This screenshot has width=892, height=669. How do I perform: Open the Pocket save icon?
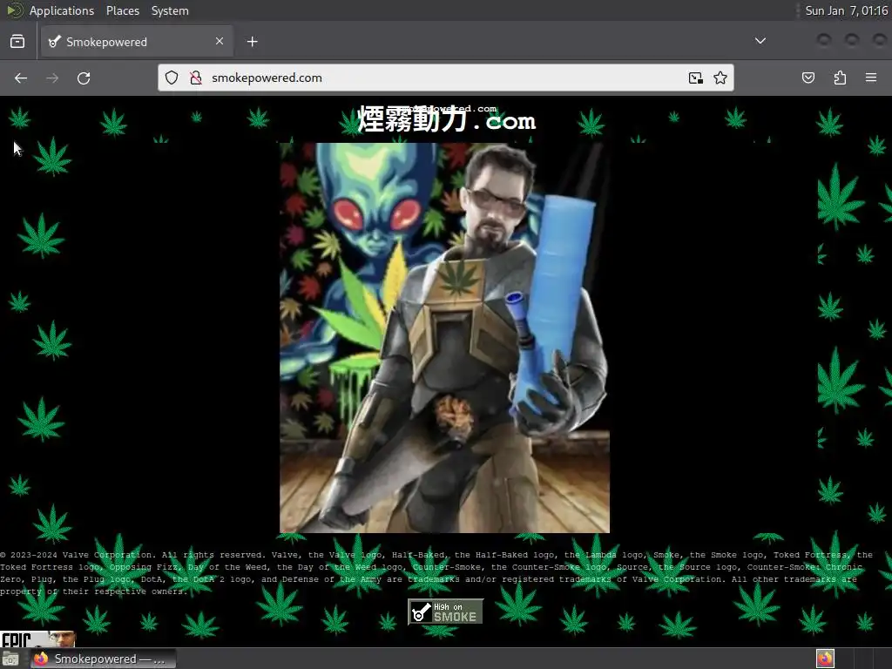coord(808,78)
